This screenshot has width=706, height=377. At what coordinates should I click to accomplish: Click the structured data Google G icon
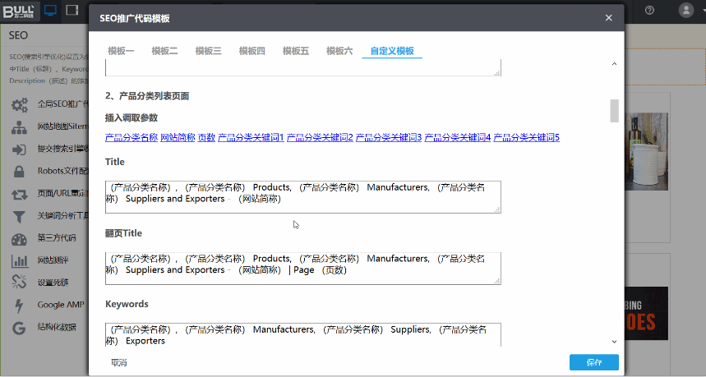click(x=20, y=328)
